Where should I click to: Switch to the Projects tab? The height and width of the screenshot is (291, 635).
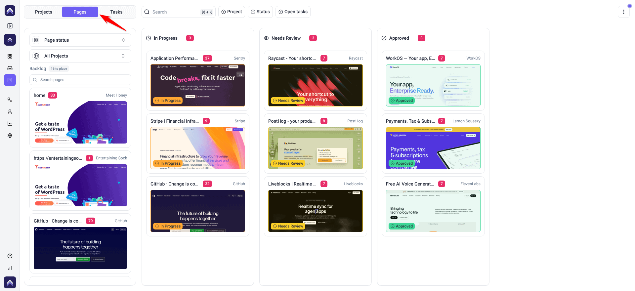click(x=44, y=12)
